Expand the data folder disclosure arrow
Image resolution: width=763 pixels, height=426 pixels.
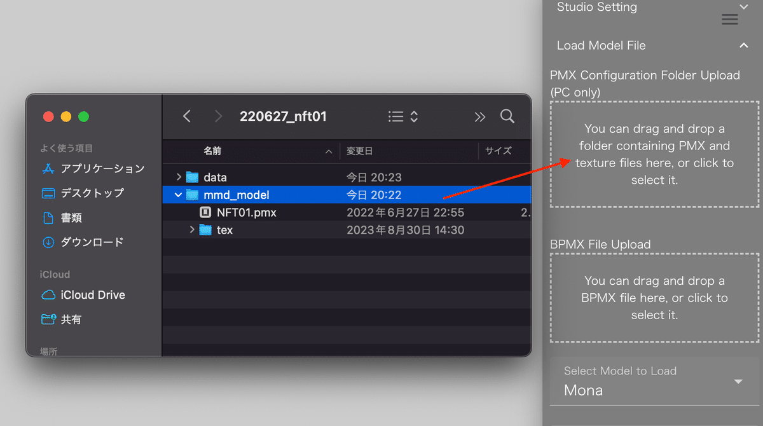tap(179, 177)
